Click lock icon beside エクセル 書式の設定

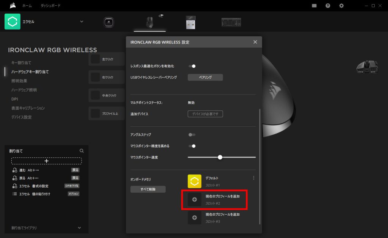click(15, 186)
